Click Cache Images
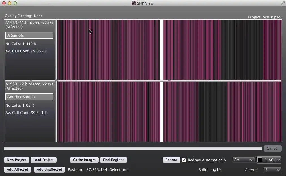This screenshot has height=176, width=286. pyautogui.click(x=84, y=160)
